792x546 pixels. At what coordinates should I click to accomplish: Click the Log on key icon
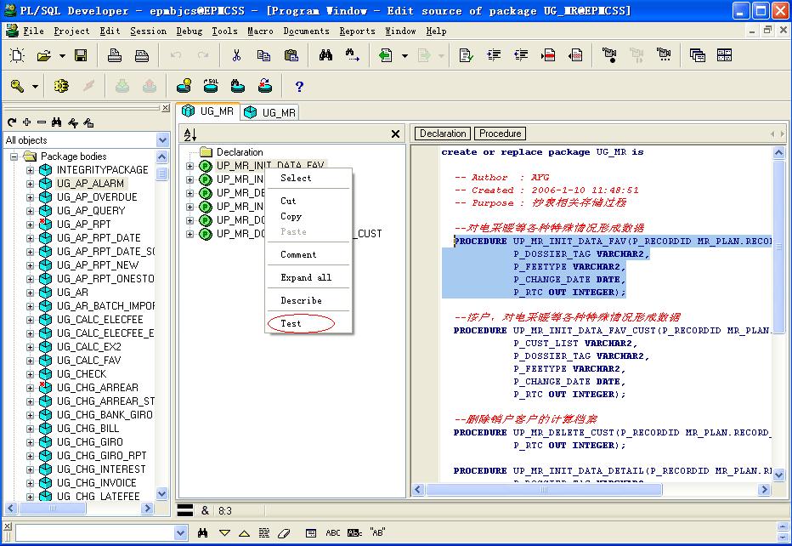tap(18, 86)
